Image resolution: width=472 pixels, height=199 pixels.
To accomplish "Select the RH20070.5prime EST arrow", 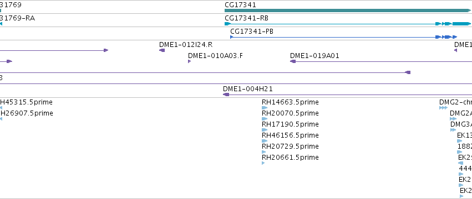I will [x=265, y=119].
